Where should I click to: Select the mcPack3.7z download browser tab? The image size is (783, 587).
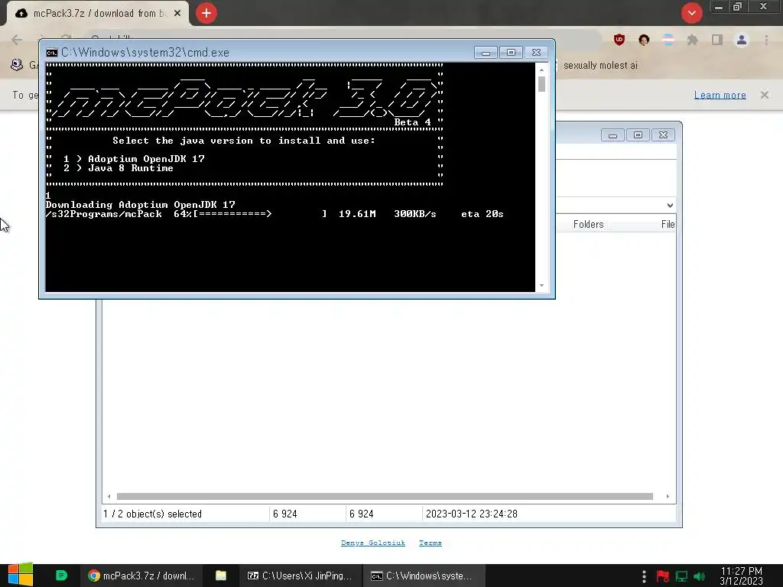[x=98, y=14]
